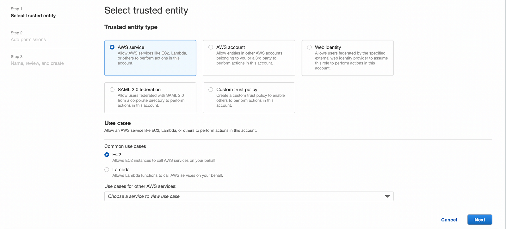Click 'Allows EC2 instances to call AWS services' text
This screenshot has height=229, width=506.
[164, 161]
